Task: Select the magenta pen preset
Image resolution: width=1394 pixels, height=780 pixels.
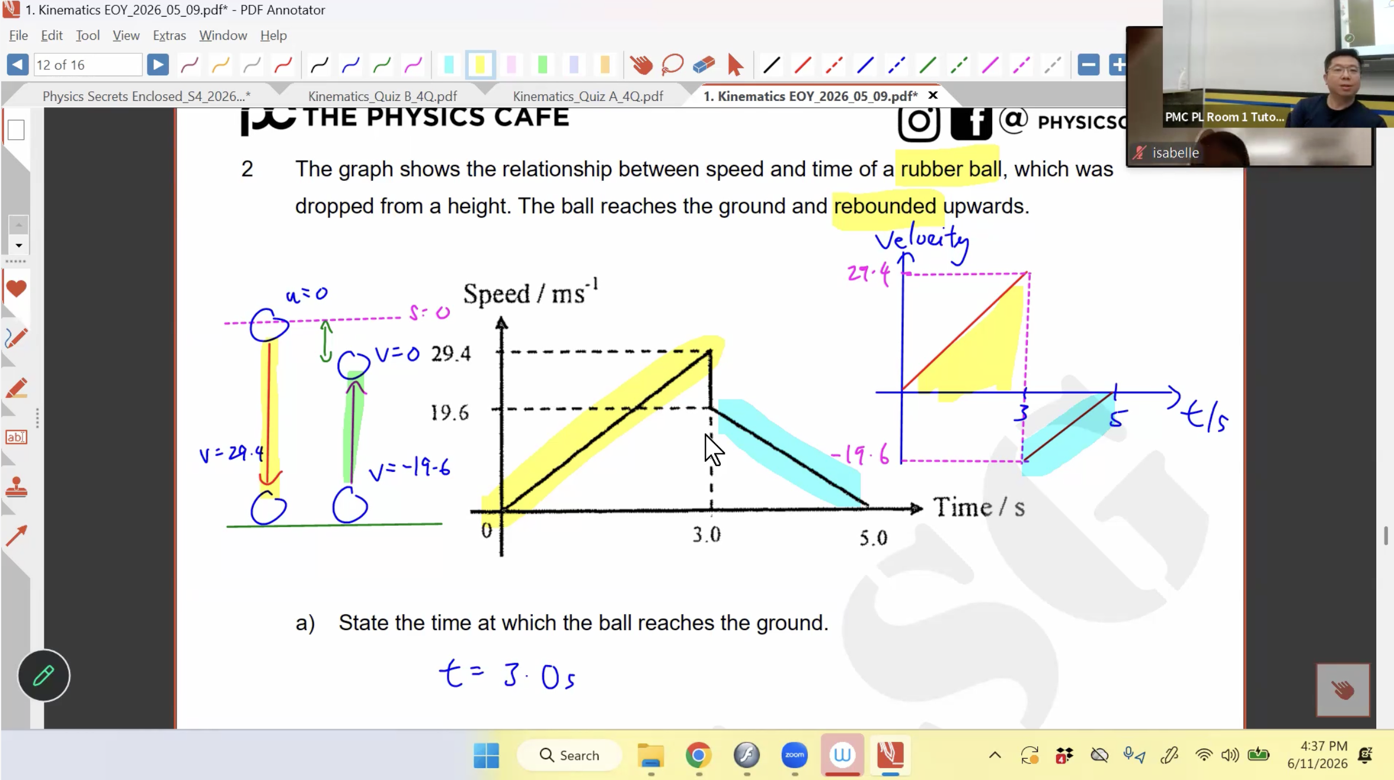Action: click(414, 65)
